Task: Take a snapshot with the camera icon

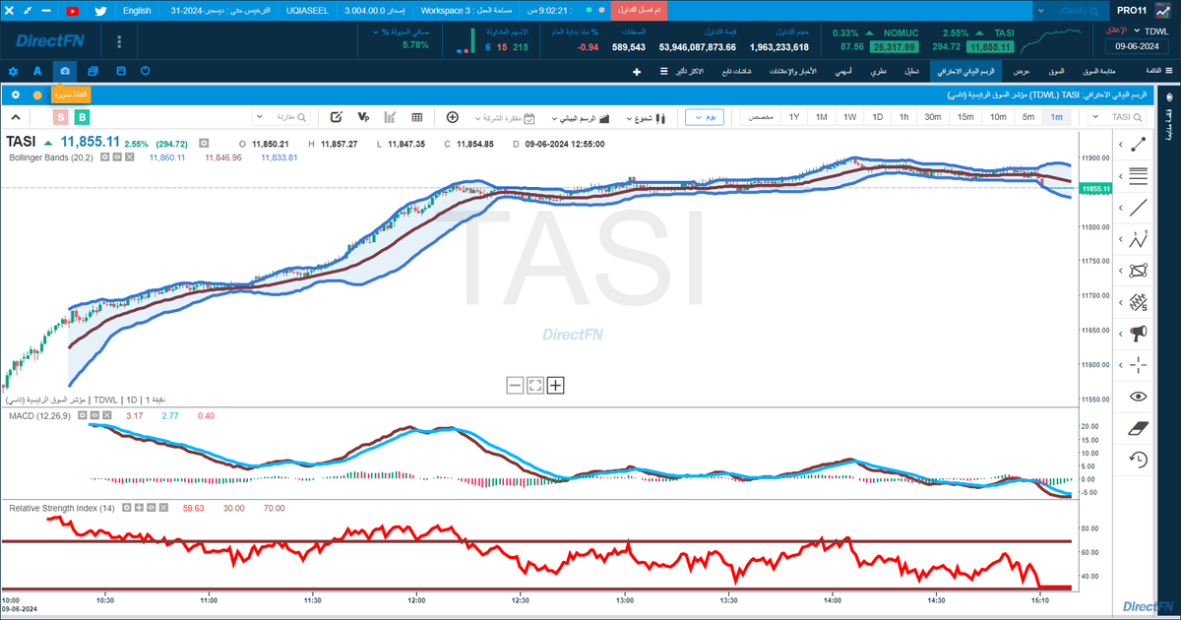Action: click(65, 71)
